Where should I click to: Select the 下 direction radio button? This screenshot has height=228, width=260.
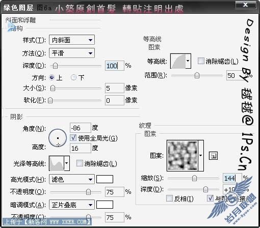pos(73,78)
